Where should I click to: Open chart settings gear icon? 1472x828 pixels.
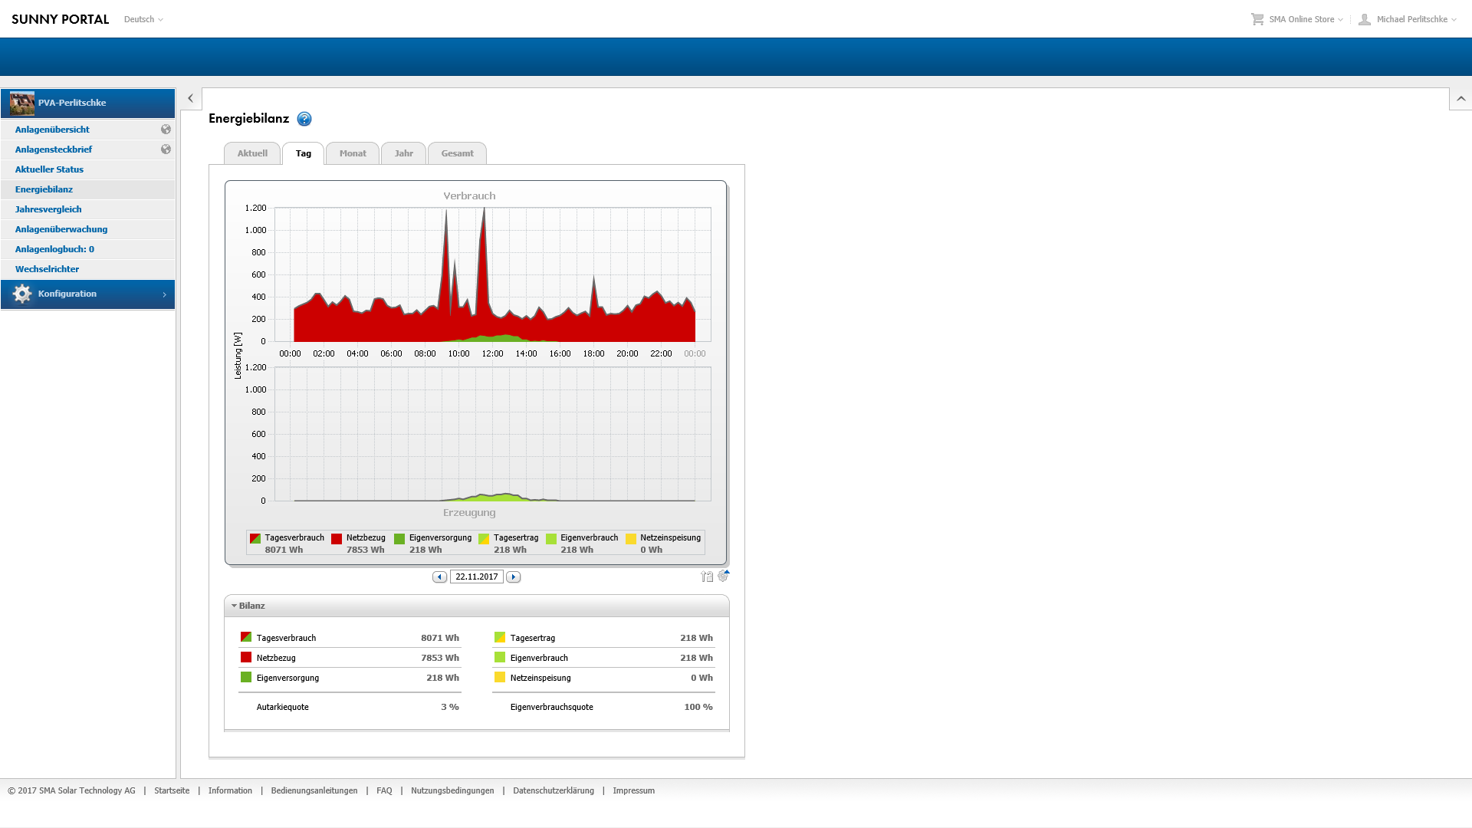tap(723, 576)
